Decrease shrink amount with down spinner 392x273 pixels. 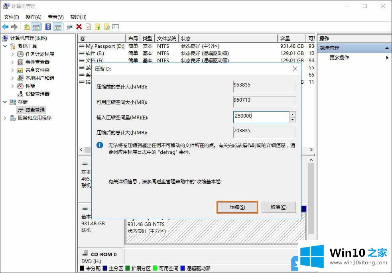coord(292,120)
